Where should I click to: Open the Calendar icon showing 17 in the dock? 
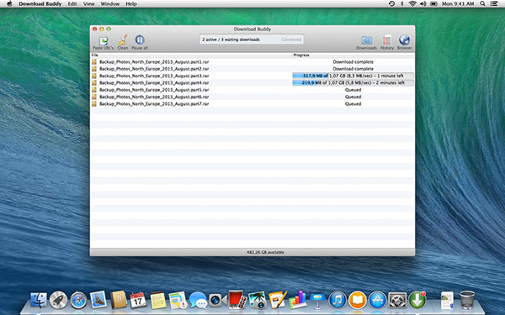tap(138, 300)
